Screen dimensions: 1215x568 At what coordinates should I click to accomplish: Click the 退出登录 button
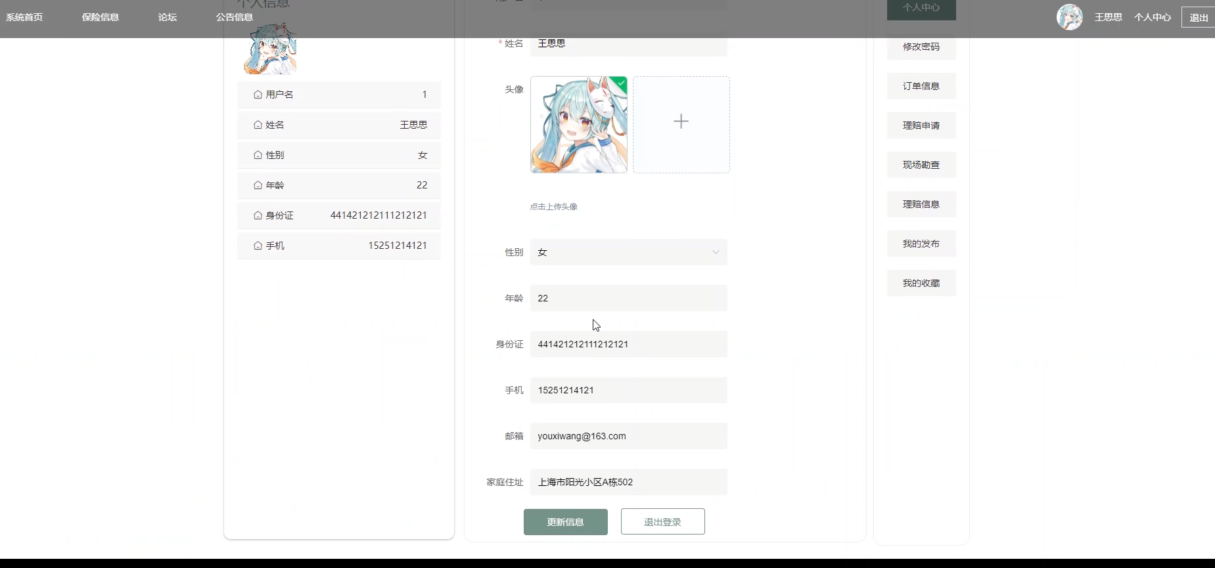tap(663, 521)
